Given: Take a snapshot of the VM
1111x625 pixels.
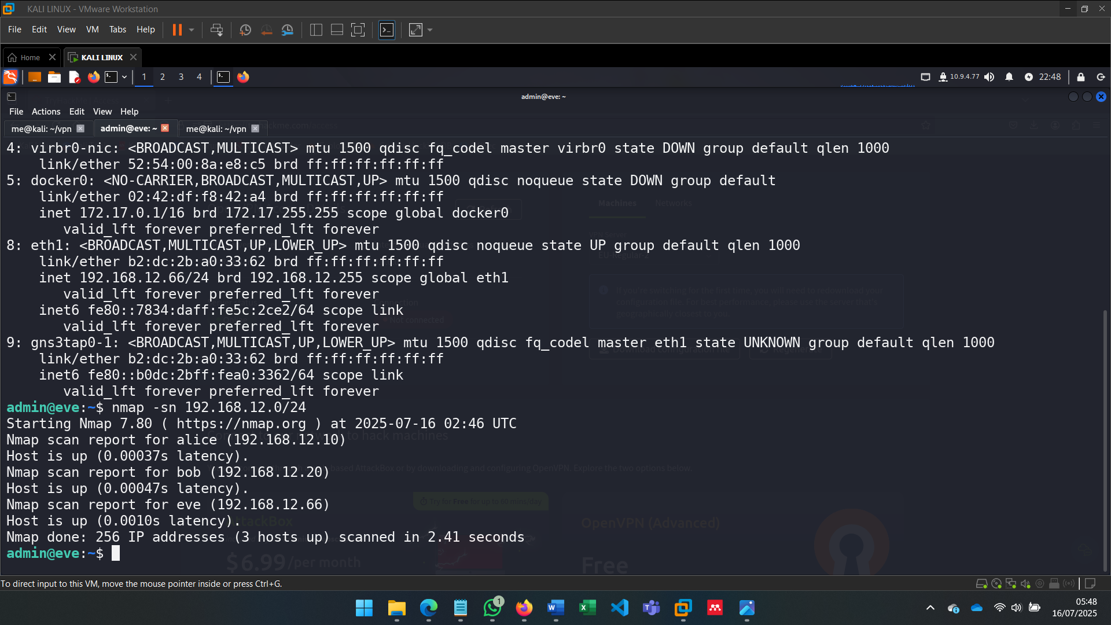Looking at the screenshot, I should [x=245, y=30].
